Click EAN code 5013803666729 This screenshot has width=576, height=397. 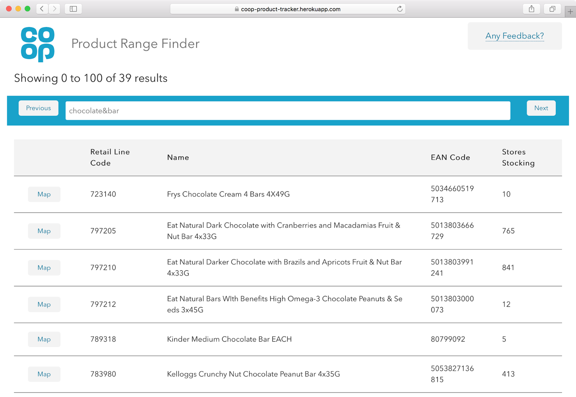pos(452,231)
